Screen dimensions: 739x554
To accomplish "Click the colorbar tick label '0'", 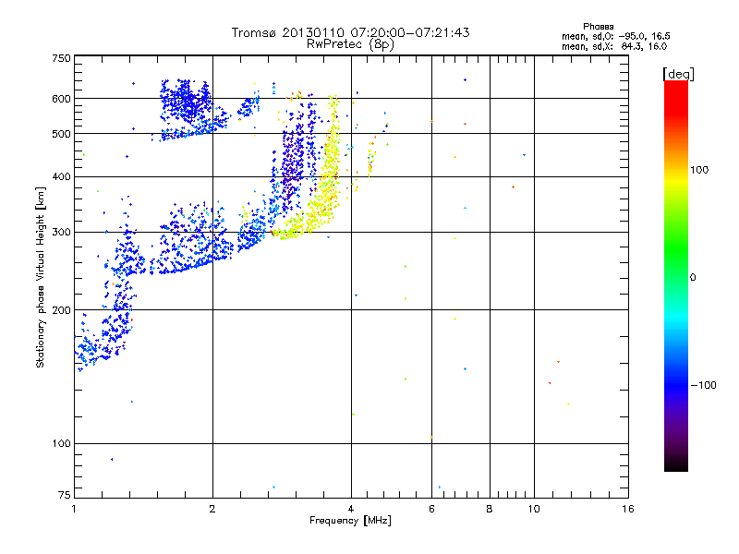I will coord(693,278).
